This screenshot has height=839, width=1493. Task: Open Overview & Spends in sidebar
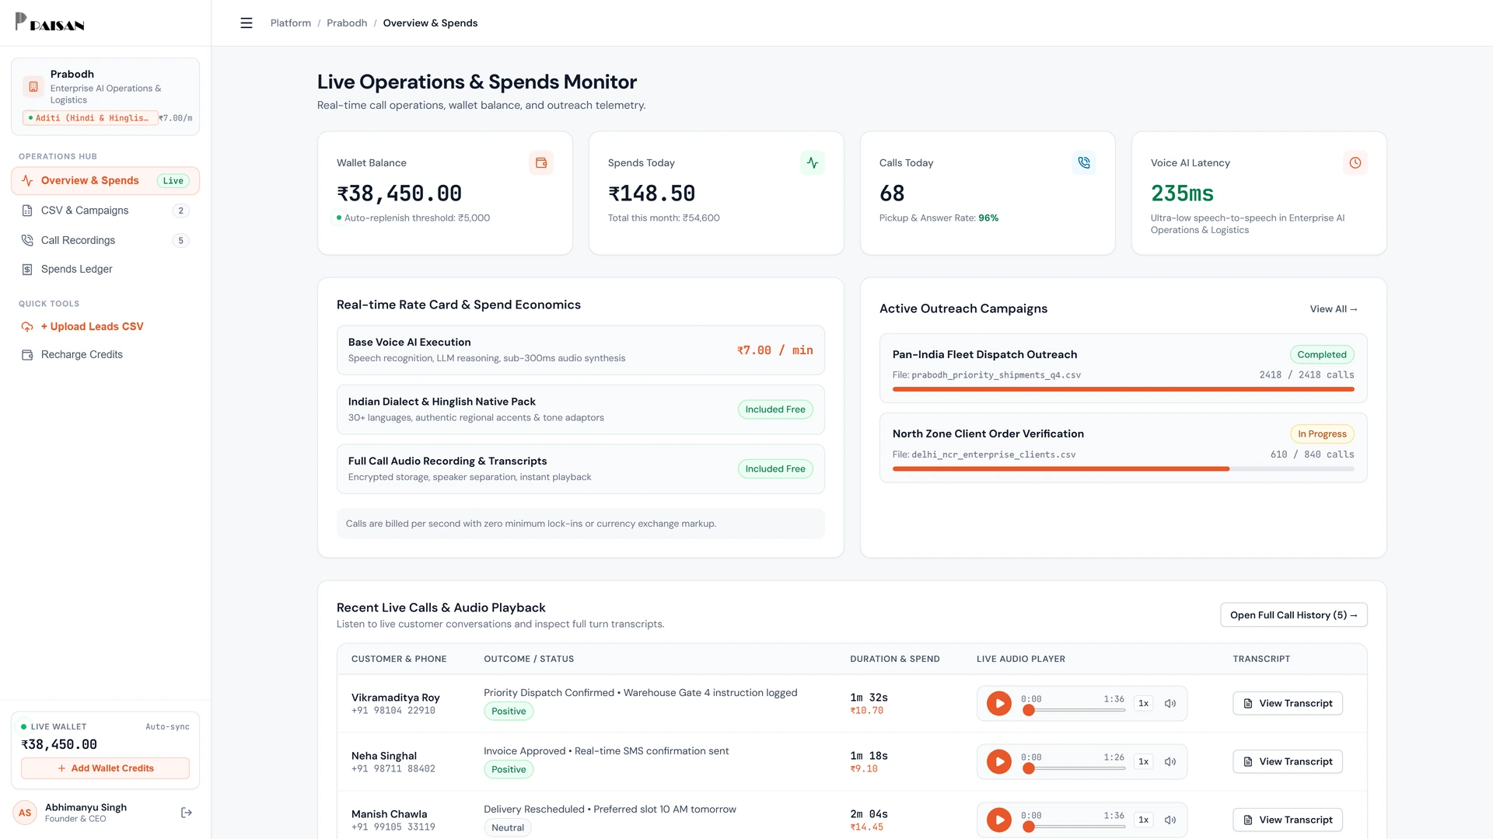105,181
